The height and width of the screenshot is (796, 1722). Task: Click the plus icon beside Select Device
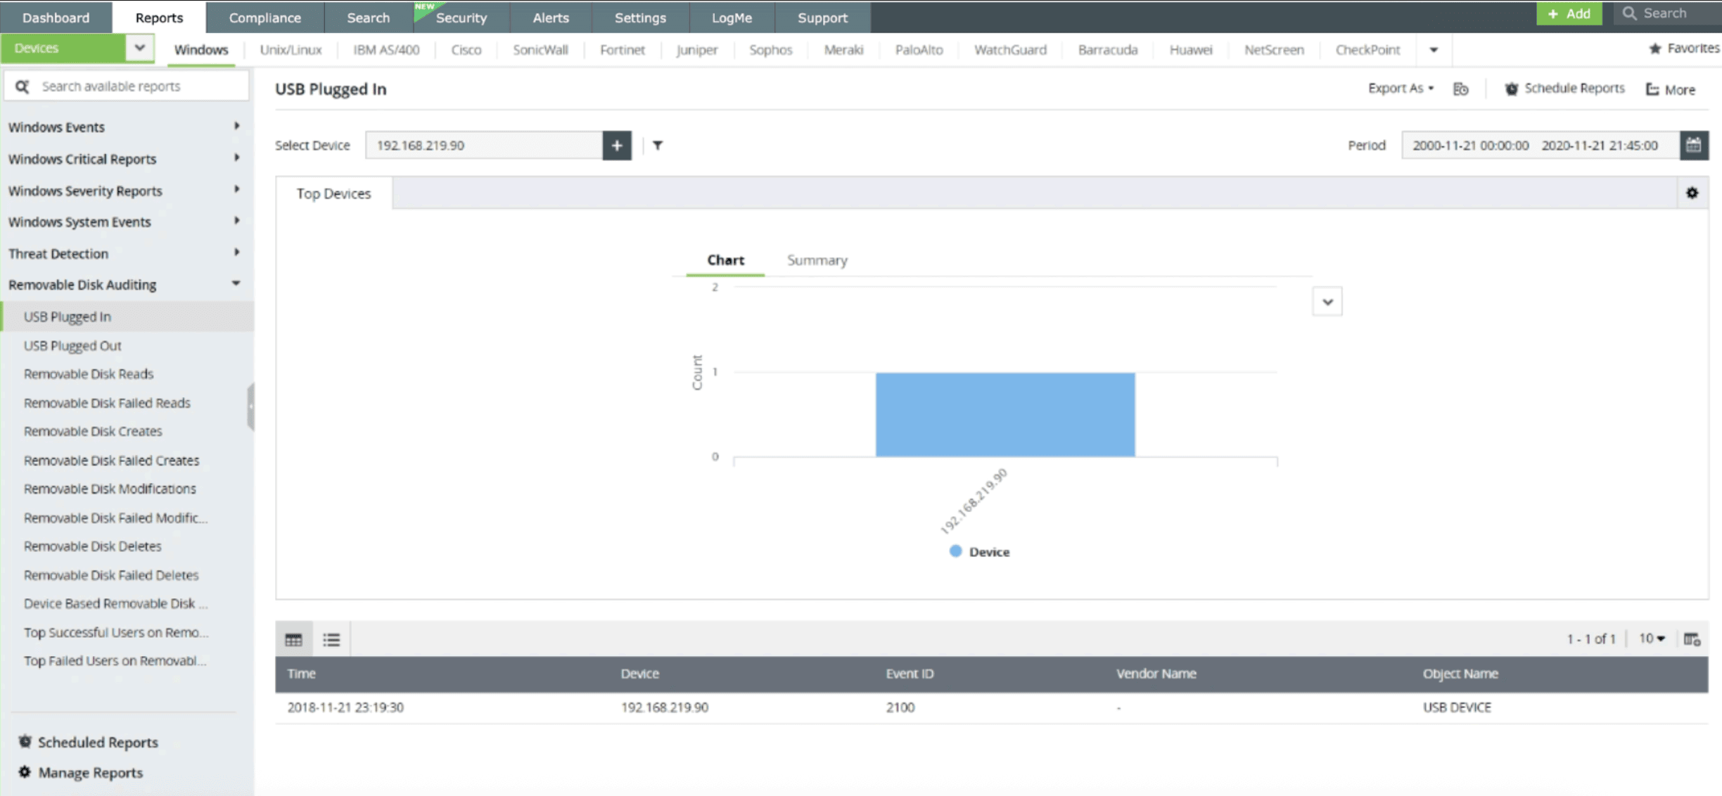[x=616, y=146]
